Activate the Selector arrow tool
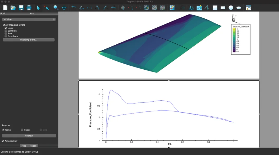Image resolution: width=279 pixels, height=155 pixels. click(x=38, y=8)
